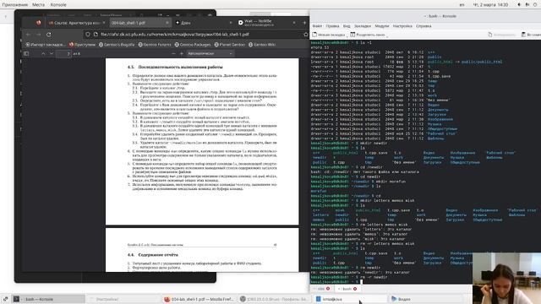Viewport: 541px width, 304px height.
Task: Open the clock and date in top panel
Action: point(490,5)
